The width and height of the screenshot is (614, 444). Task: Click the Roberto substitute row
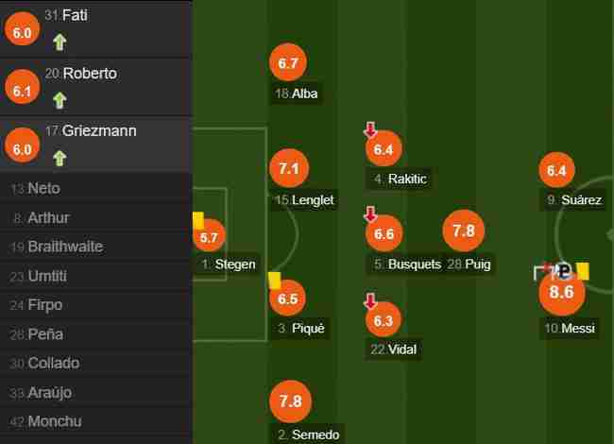pyautogui.click(x=96, y=88)
